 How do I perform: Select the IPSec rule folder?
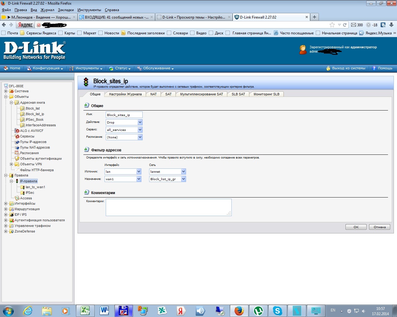pyautogui.click(x=30, y=193)
